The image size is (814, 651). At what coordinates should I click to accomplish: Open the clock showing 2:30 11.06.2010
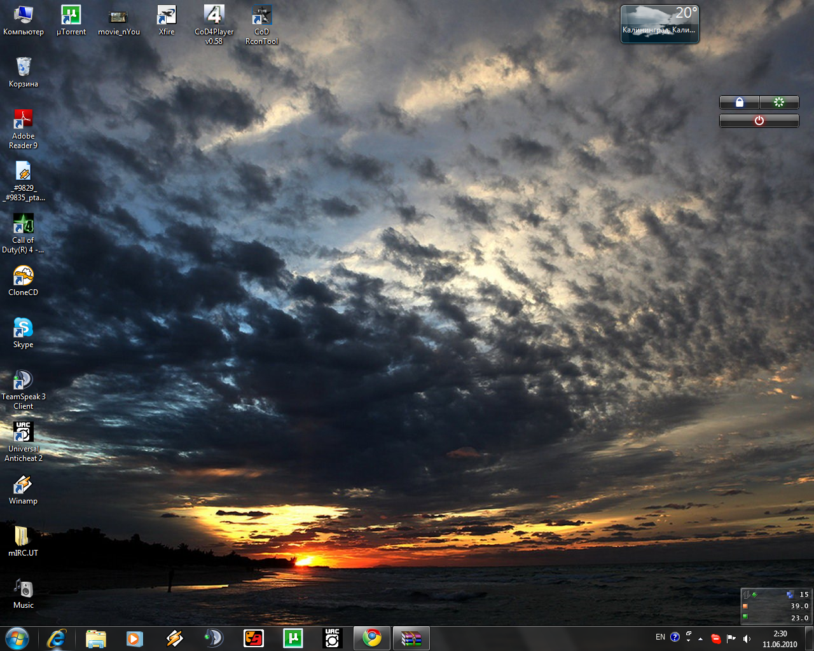780,639
